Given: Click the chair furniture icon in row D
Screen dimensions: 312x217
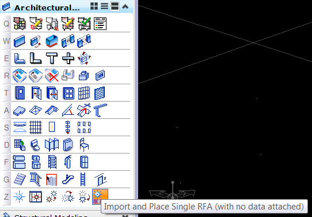Looking at the screenshot, I should point(84,145).
